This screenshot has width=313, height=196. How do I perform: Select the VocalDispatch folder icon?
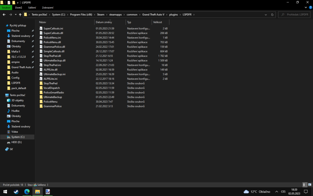click(x=41, y=88)
